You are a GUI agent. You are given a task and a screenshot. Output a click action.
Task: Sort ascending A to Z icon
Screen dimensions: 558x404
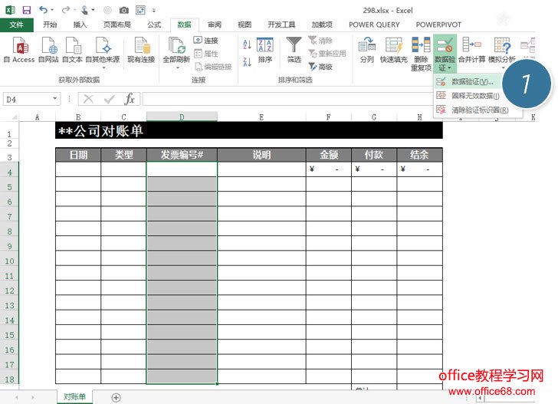248,44
